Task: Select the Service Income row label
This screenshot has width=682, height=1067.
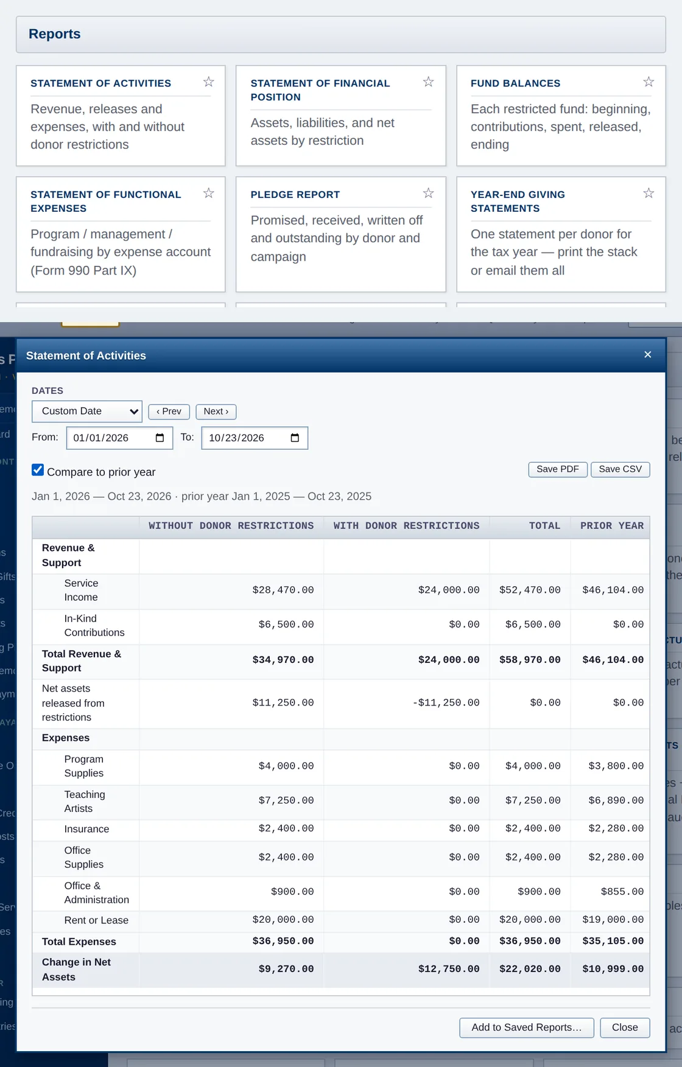Action: 82,590
